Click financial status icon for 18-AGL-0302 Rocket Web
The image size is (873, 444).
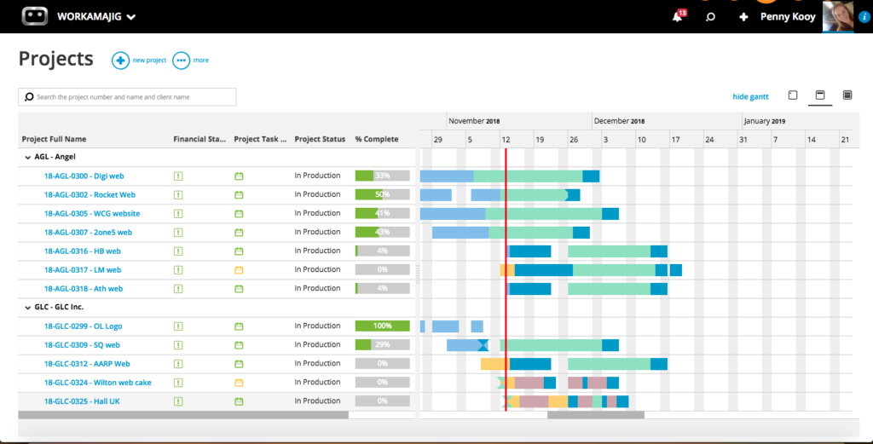click(x=178, y=195)
